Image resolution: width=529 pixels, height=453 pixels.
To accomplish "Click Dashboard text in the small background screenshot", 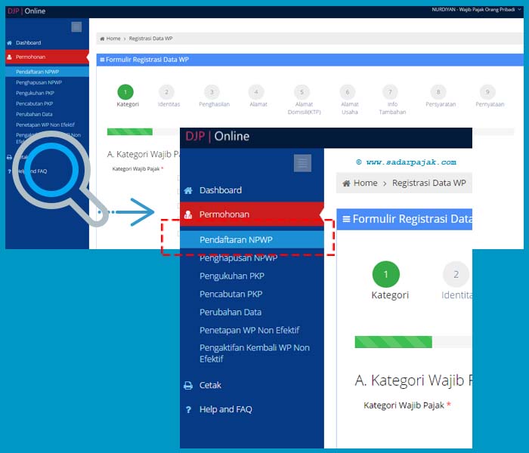I will (29, 43).
